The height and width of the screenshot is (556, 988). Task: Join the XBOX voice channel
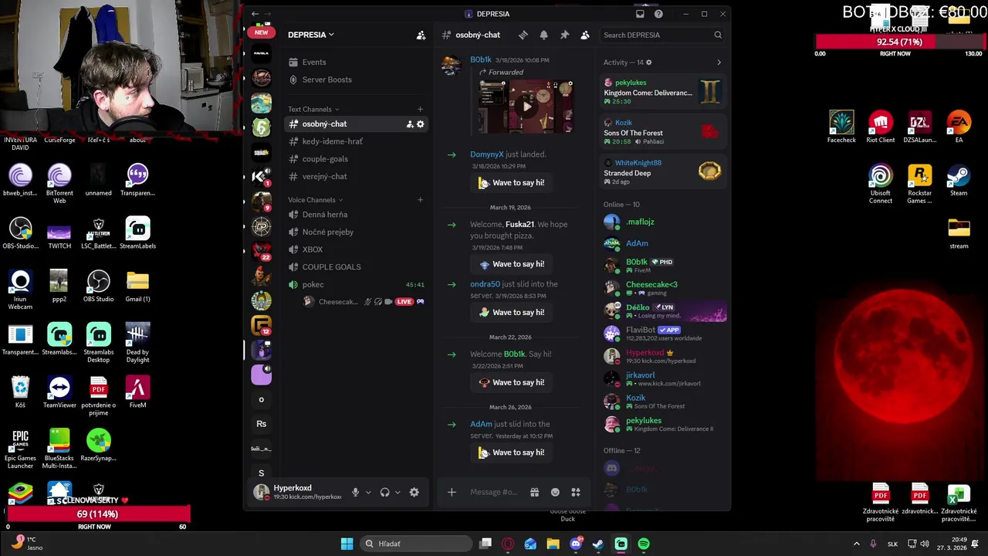tap(356, 249)
